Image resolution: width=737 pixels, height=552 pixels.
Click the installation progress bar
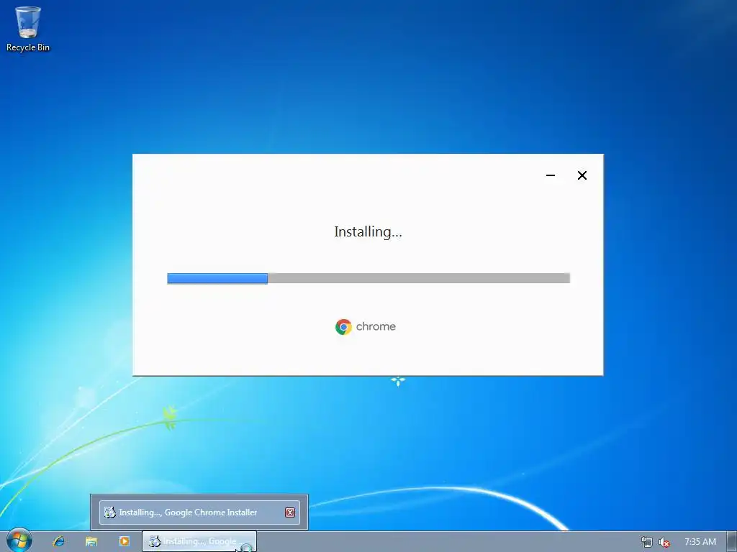pyautogui.click(x=368, y=278)
